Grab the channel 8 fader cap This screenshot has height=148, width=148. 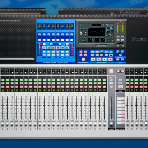(31, 123)
